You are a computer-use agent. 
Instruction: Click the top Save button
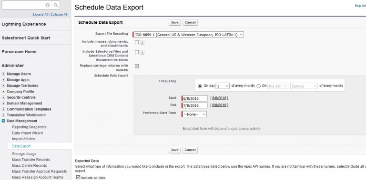pos(174,22)
